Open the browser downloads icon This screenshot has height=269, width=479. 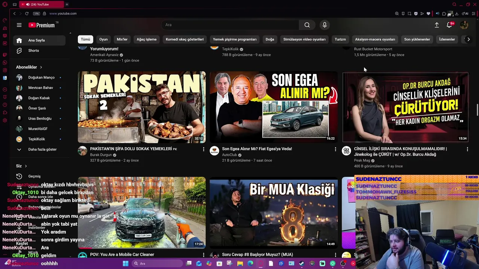tap(457, 13)
